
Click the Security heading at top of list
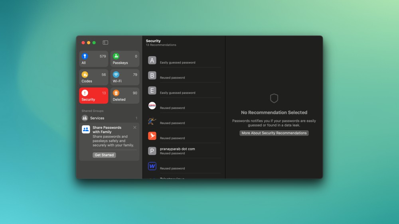153,41
